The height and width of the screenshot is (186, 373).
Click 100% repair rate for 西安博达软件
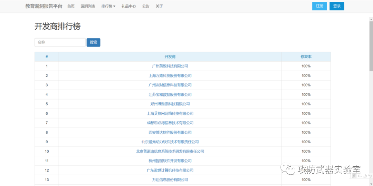point(306,132)
